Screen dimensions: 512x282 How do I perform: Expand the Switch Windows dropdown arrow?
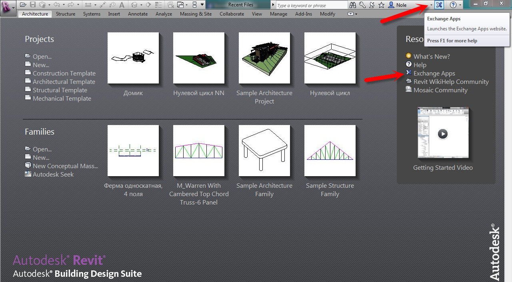186,5
